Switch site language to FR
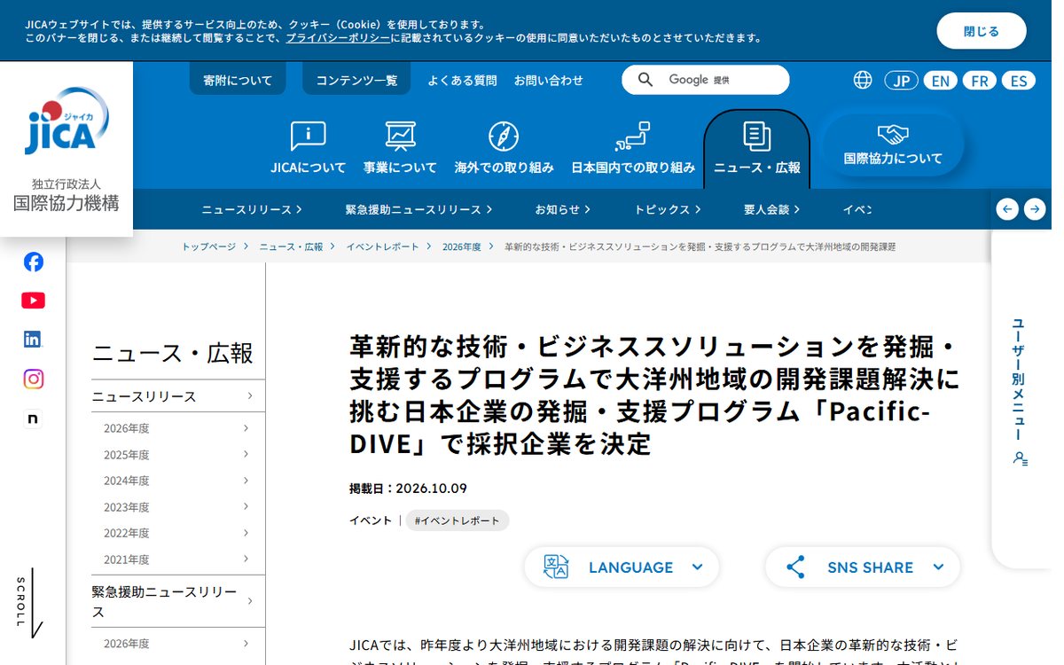The image size is (1064, 665). [979, 81]
